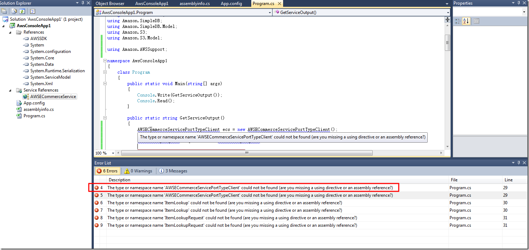Image resolution: width=529 pixels, height=250 pixels.
Task: Switch Properties to Categorized view
Action: [x=458, y=21]
